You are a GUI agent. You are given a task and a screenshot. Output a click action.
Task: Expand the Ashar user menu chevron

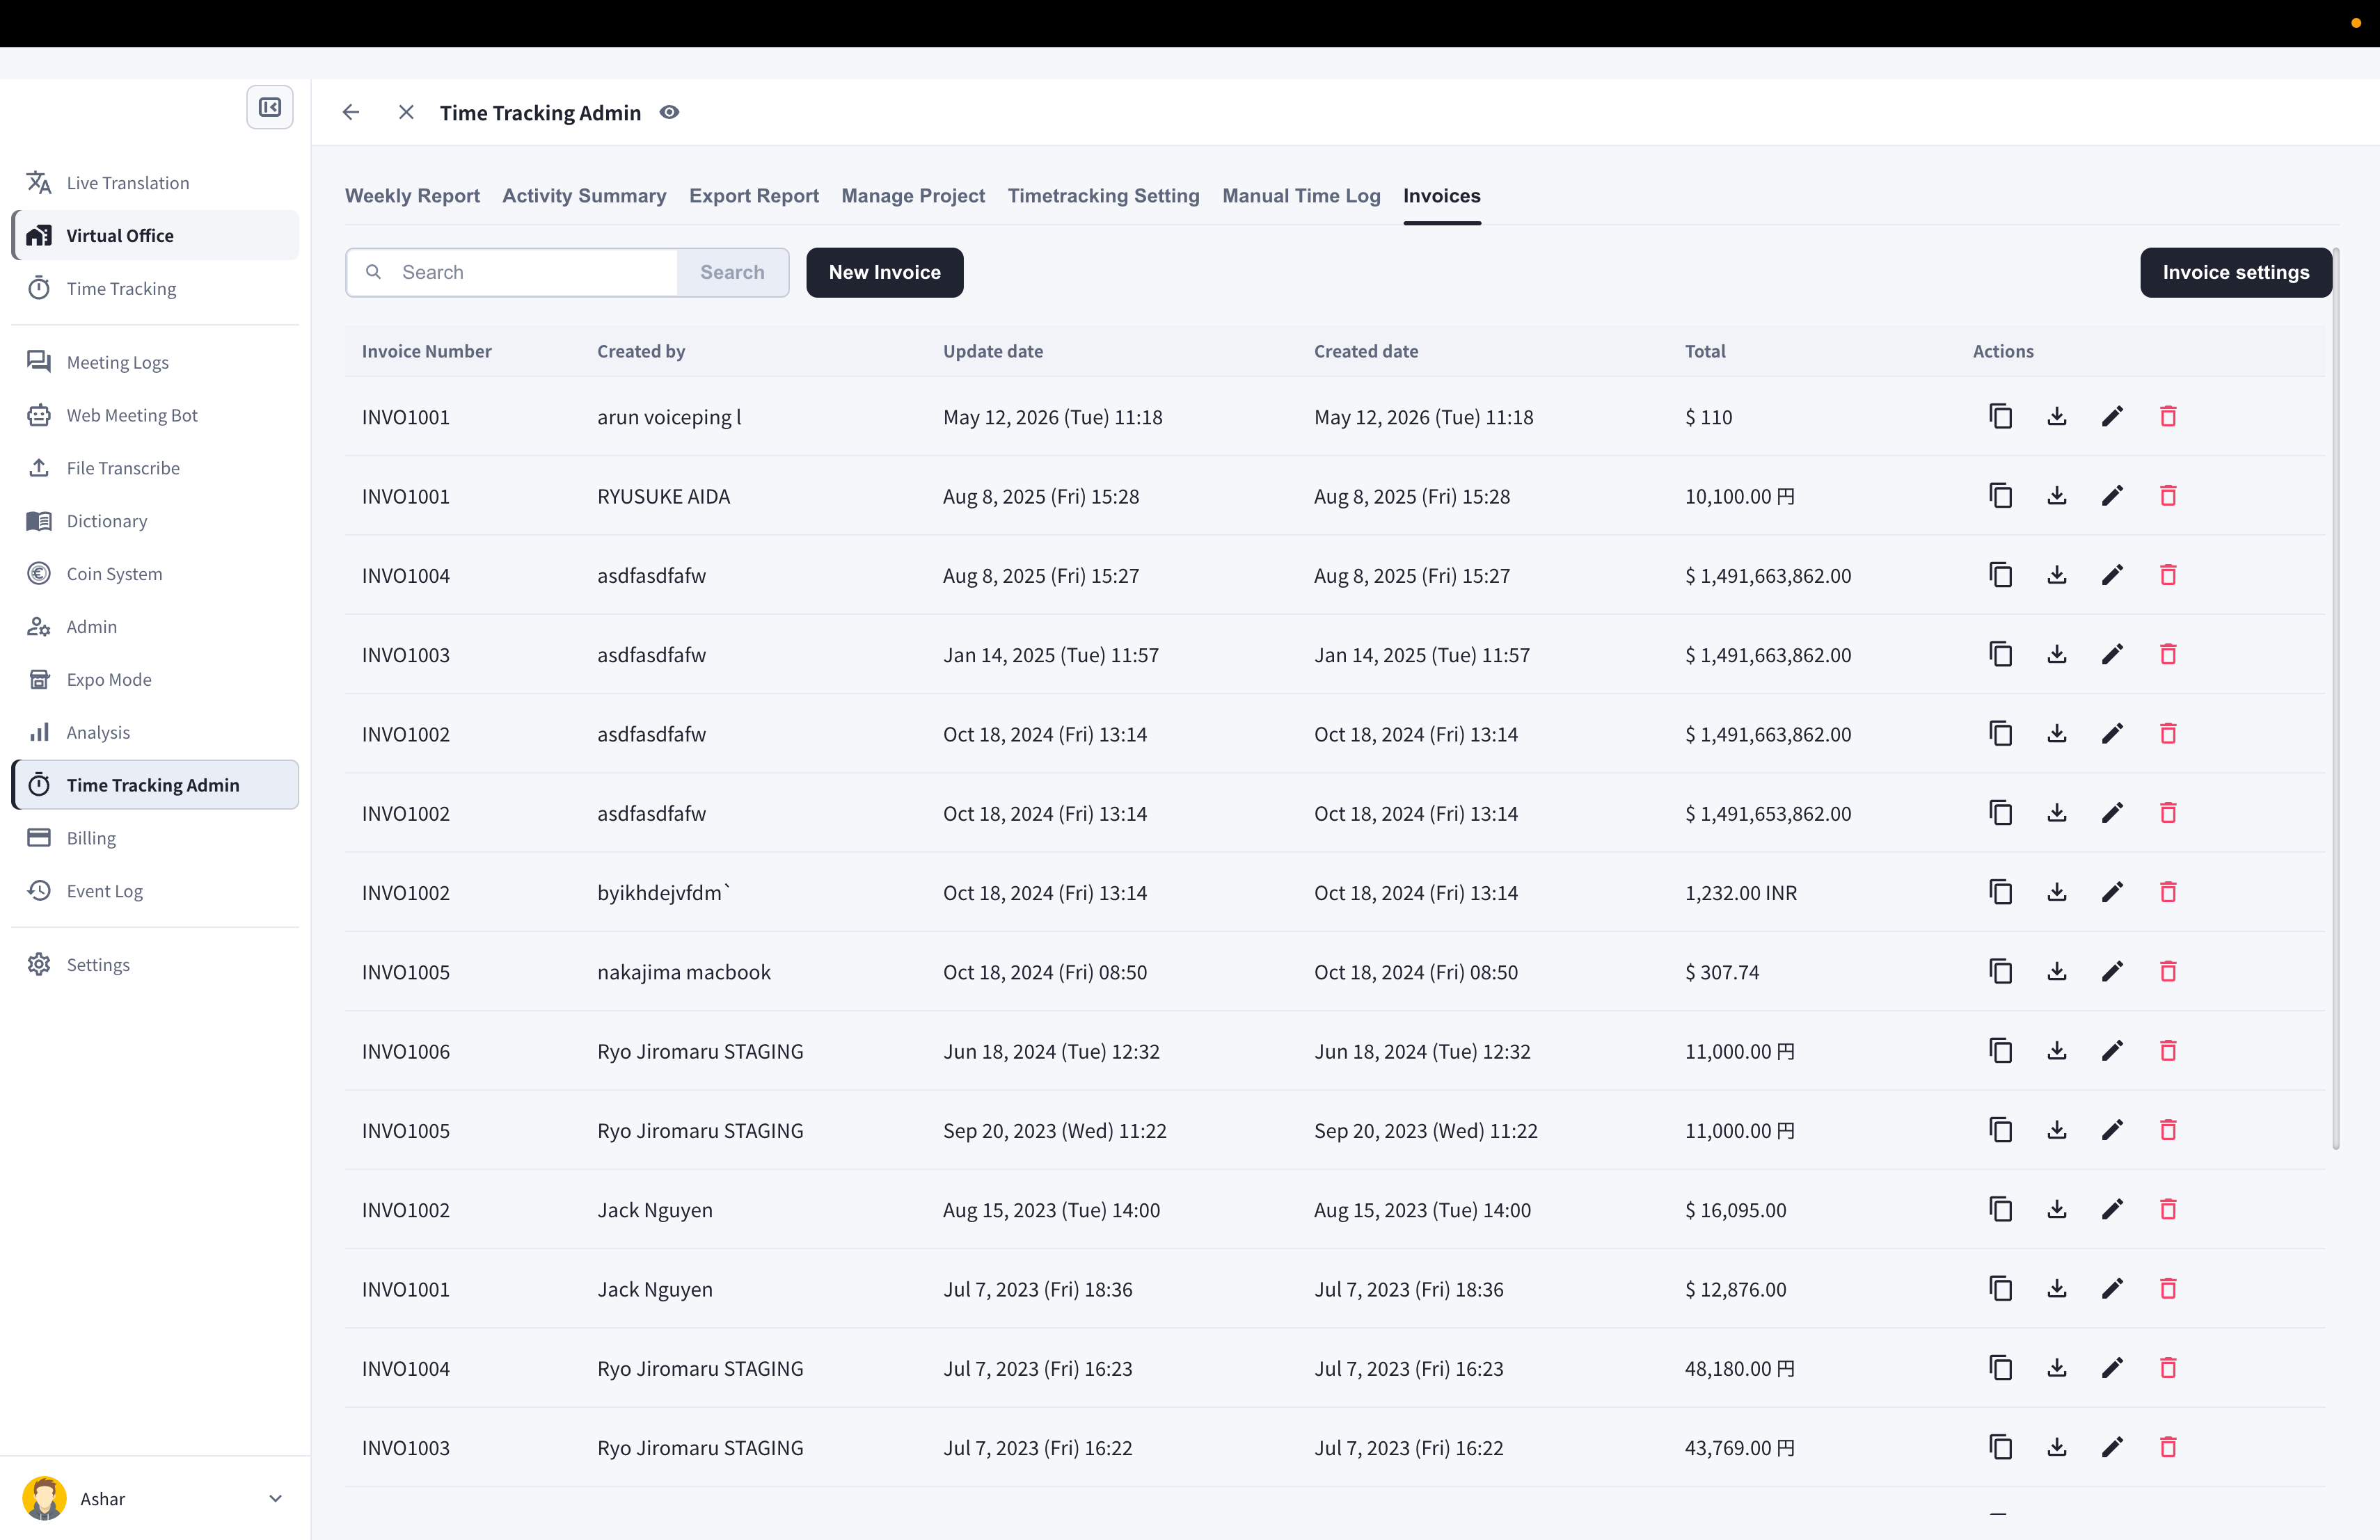pyautogui.click(x=275, y=1498)
